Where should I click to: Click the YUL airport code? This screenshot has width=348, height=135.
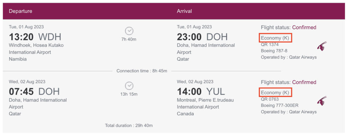[215, 91]
